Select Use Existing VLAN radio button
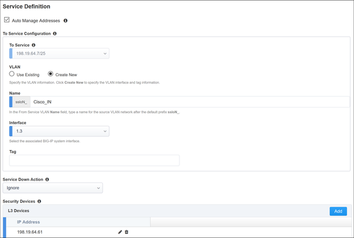This screenshot has height=238, width=354. [x=12, y=74]
